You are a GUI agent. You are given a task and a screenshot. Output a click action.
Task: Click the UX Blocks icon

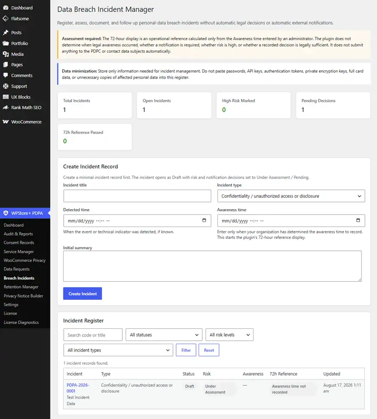click(5, 97)
